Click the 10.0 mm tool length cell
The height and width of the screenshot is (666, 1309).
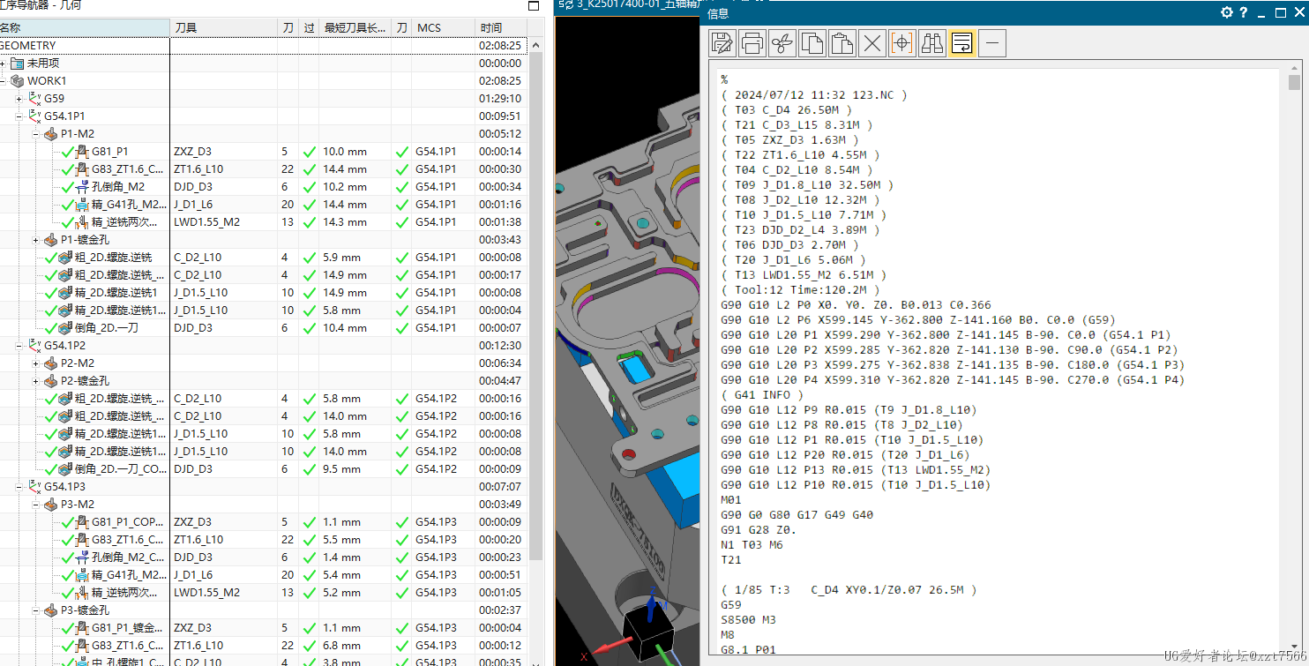[x=345, y=151]
